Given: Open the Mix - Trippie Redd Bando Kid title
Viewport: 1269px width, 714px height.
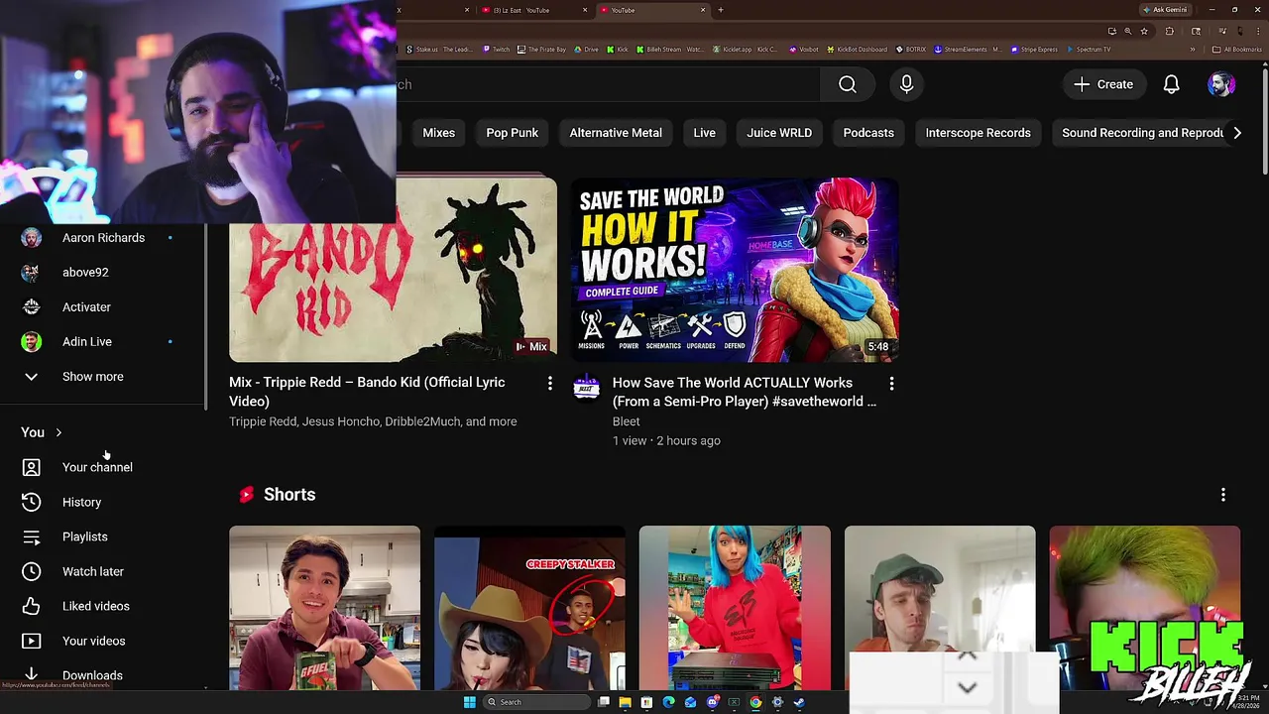Looking at the screenshot, I should point(367,392).
